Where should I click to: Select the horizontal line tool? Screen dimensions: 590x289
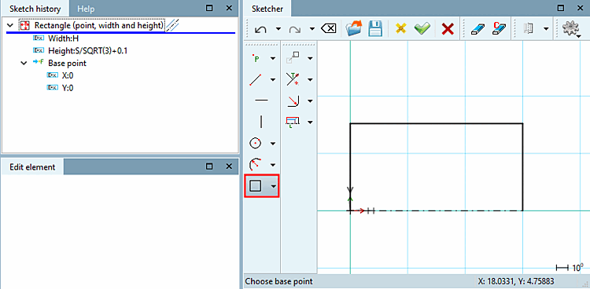pyautogui.click(x=261, y=101)
